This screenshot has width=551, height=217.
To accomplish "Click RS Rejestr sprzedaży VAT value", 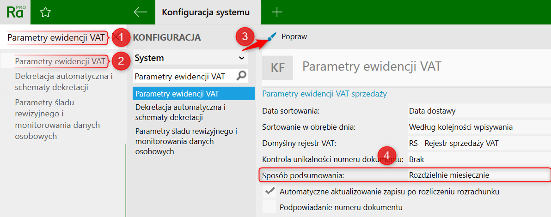I will (x=479, y=143).
